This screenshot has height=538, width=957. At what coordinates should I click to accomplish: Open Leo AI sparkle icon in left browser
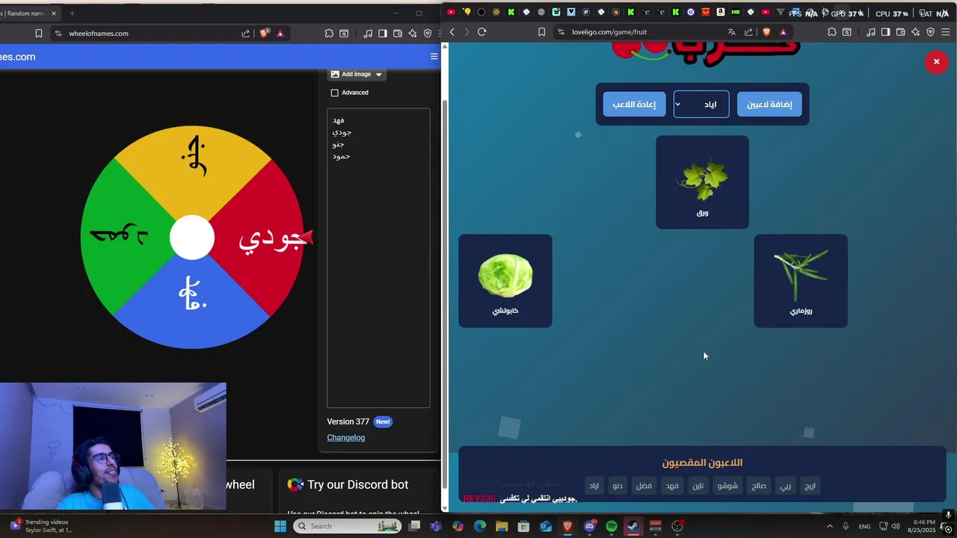point(413,33)
